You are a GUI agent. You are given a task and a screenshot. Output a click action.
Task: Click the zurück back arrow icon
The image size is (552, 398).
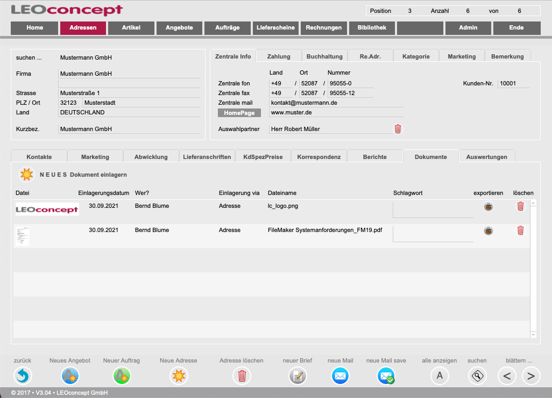click(23, 376)
